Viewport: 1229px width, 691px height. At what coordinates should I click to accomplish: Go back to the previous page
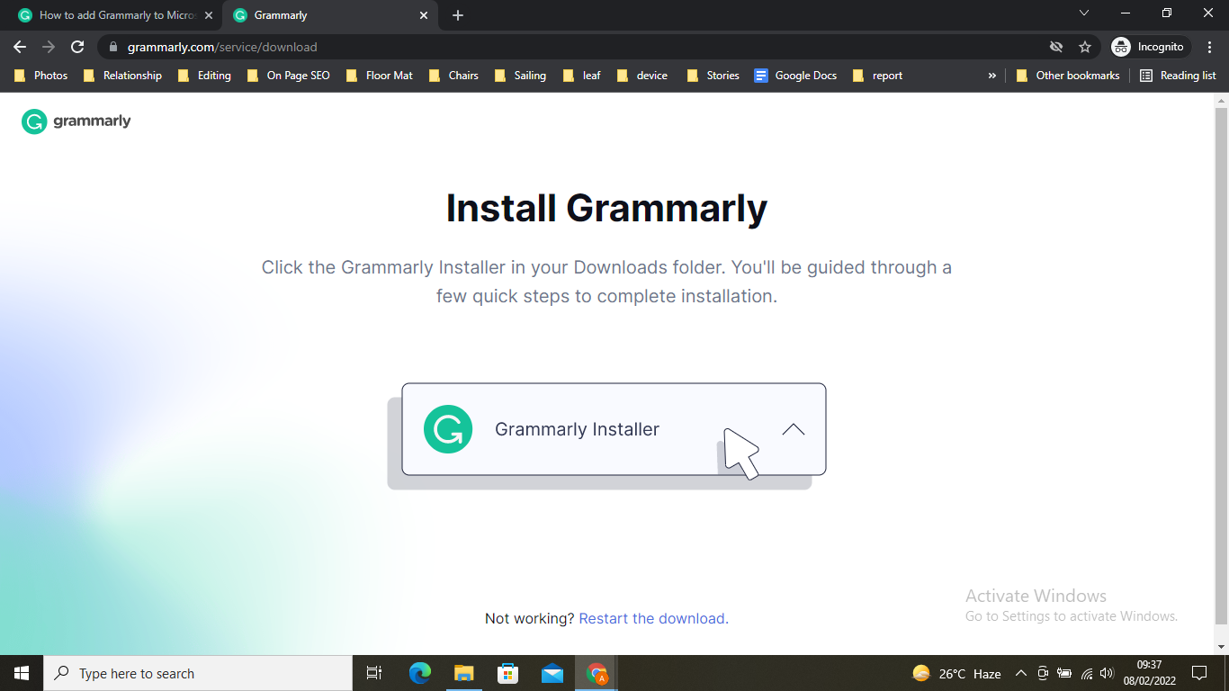(20, 47)
